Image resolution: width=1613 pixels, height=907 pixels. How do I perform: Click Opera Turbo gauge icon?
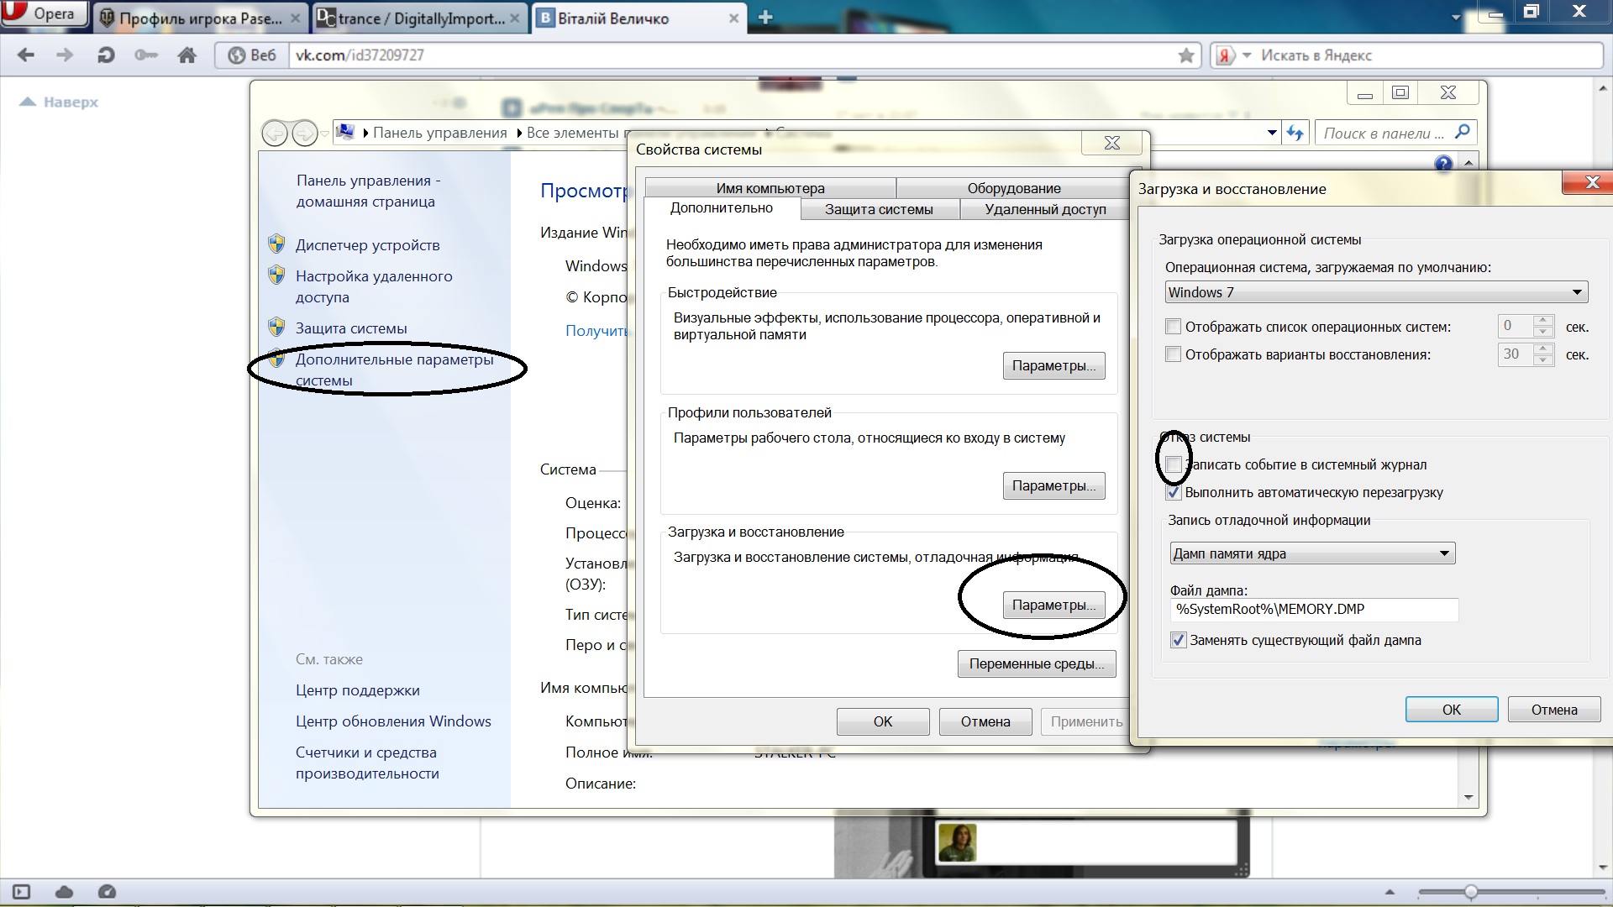pos(107,892)
